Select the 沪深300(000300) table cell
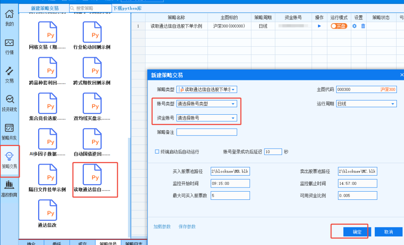This screenshot has width=404, height=245. [x=229, y=26]
